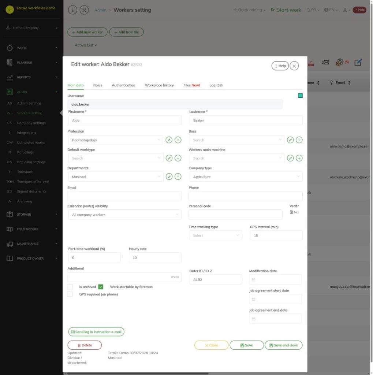Viewport: 373px width, 375px height.
Task: Add a new profession with plus icon
Action: [178, 140]
